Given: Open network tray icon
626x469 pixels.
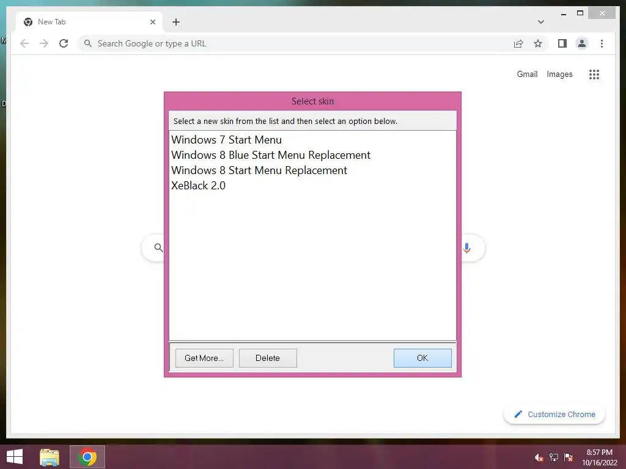Looking at the screenshot, I should [x=554, y=457].
